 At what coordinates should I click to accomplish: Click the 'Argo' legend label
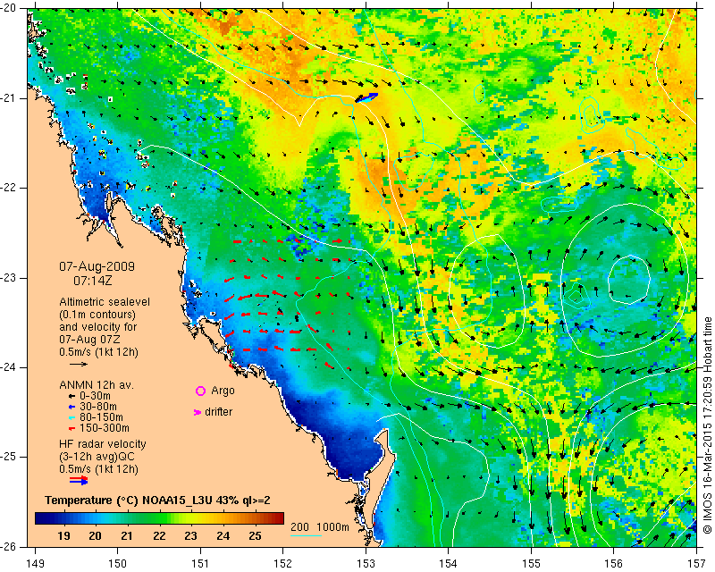pos(223,391)
